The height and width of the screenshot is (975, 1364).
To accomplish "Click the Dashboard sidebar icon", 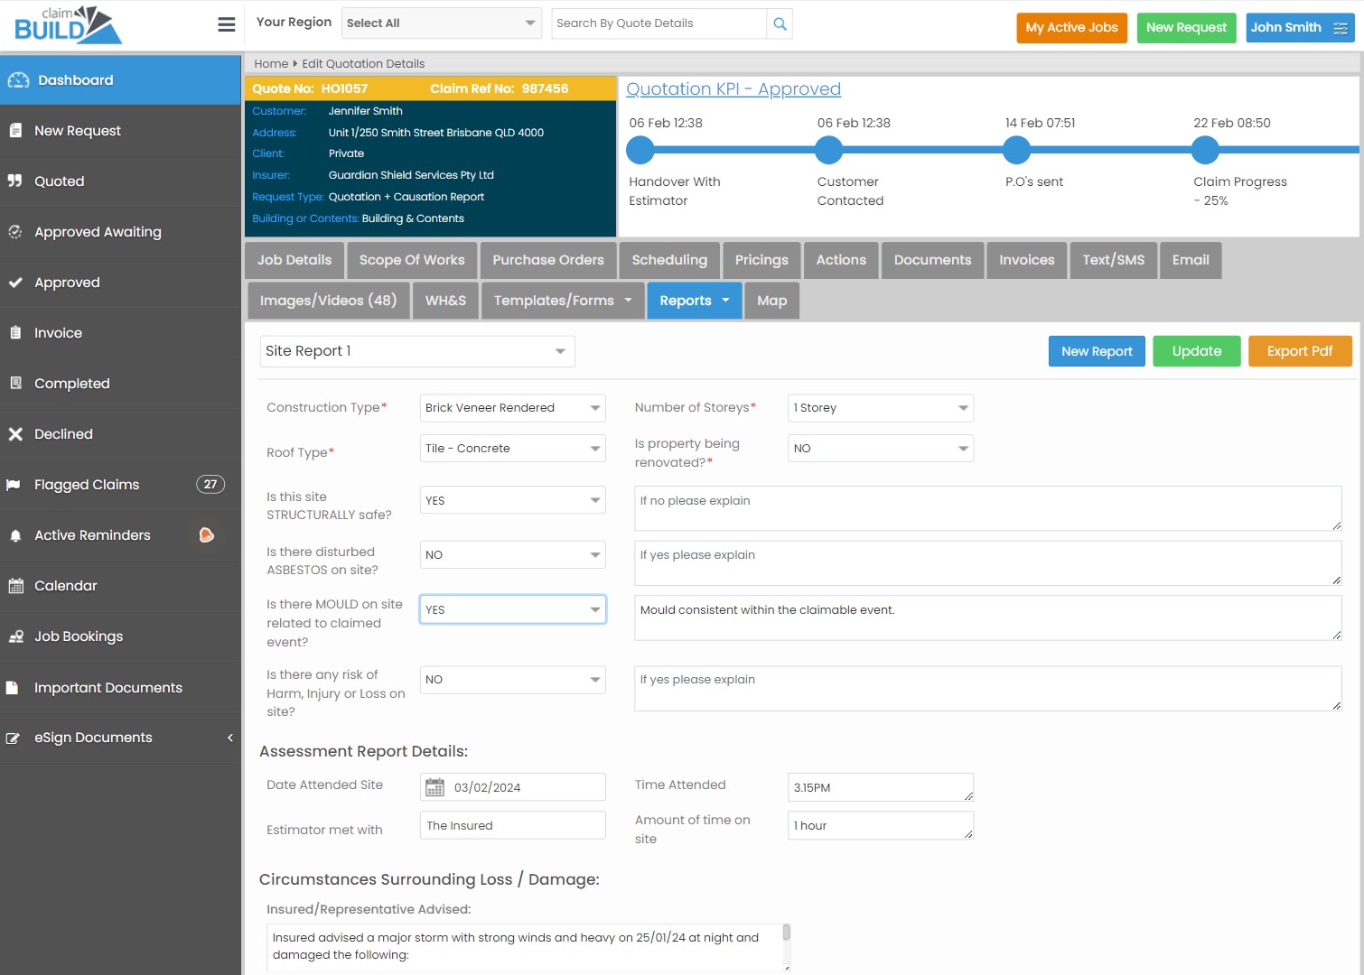I will click(x=19, y=80).
